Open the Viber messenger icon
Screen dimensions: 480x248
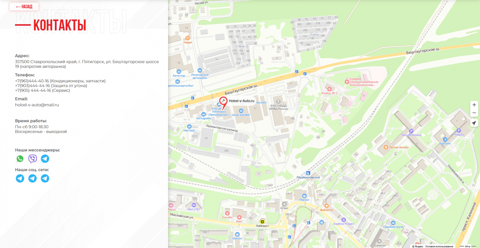pyautogui.click(x=33, y=159)
